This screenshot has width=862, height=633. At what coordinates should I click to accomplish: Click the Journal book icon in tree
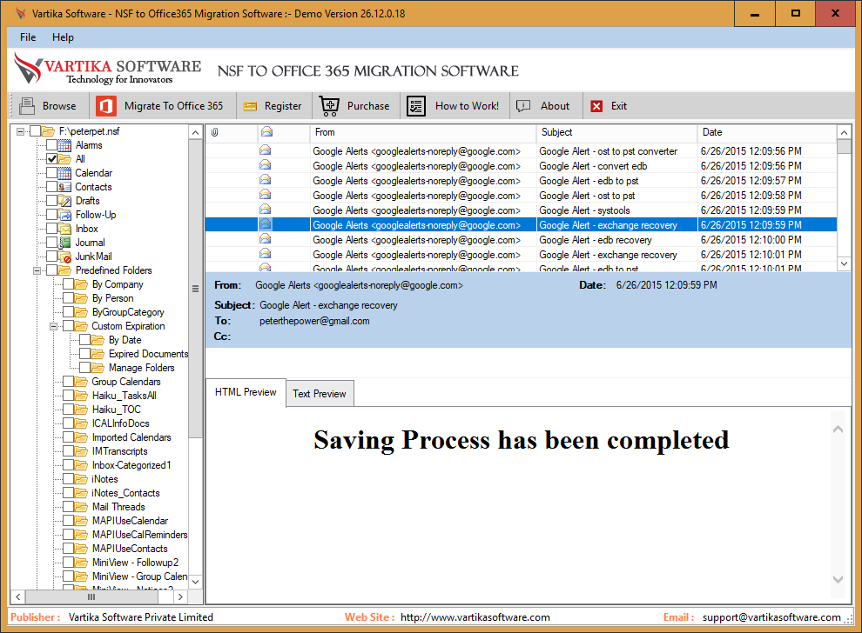point(64,243)
